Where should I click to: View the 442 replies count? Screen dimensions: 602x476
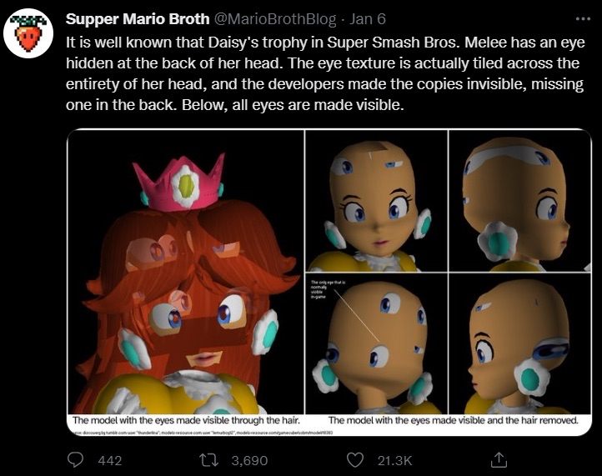coord(110,460)
